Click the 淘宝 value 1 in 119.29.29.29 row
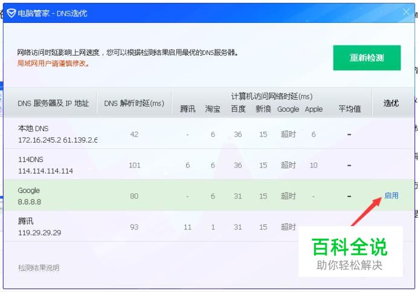This screenshot has height=292, width=418. pos(213,227)
